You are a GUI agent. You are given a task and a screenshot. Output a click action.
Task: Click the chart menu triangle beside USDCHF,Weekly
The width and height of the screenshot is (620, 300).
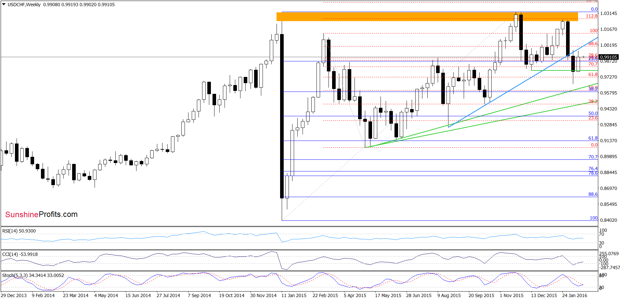click(x=4, y=5)
